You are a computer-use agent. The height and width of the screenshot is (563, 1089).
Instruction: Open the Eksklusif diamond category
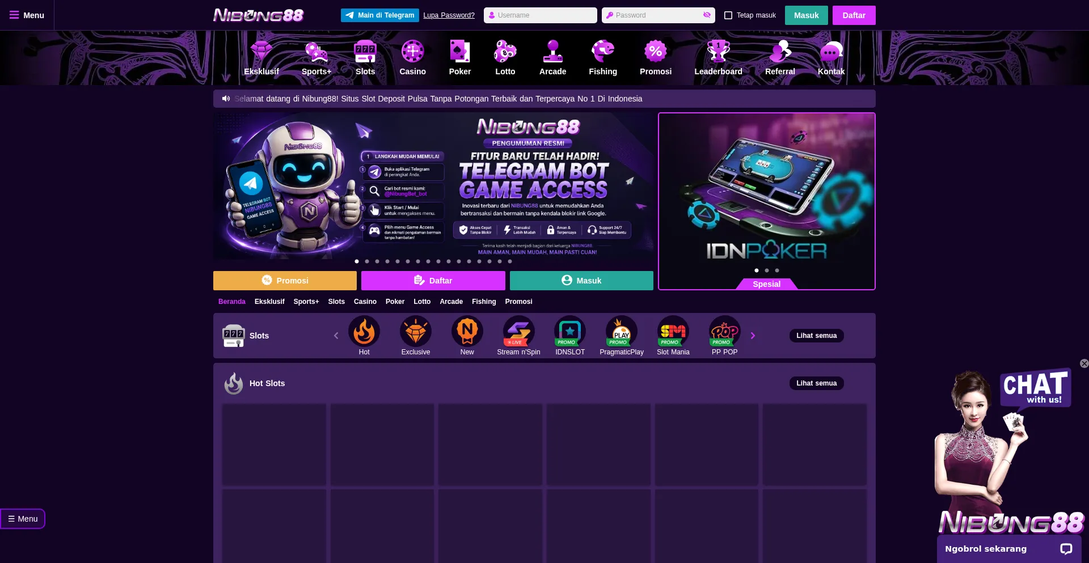pos(261,58)
